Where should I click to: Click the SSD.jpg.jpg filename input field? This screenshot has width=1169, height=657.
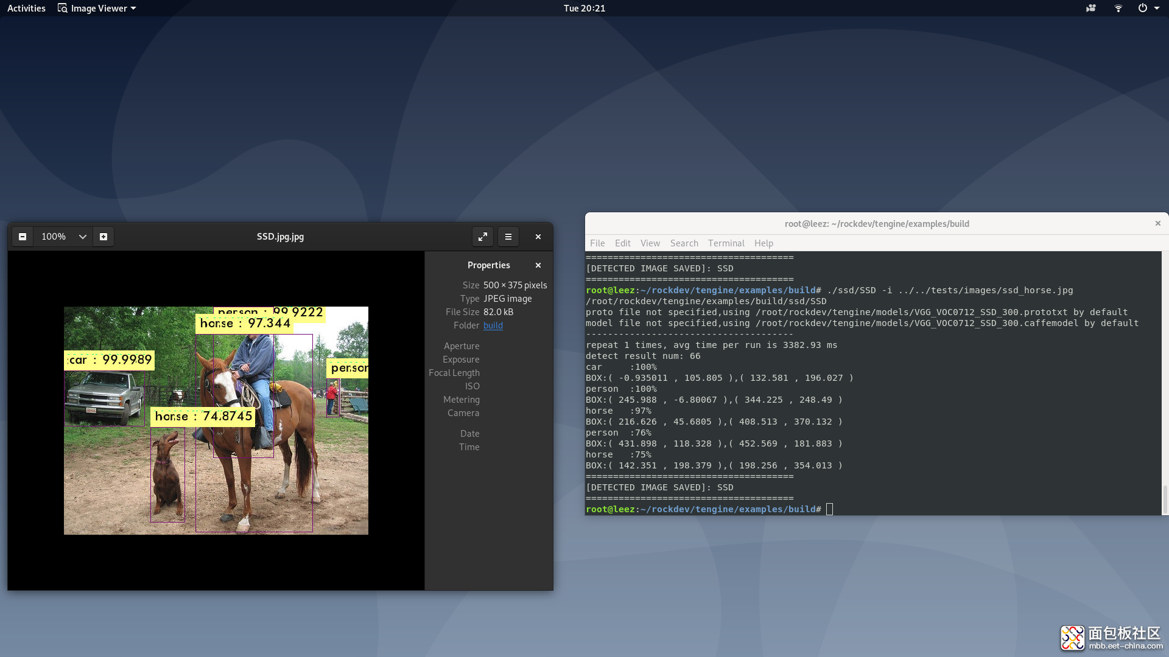coord(280,237)
